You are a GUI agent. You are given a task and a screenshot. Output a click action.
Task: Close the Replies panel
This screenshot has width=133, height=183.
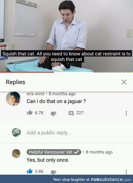coord(124,82)
